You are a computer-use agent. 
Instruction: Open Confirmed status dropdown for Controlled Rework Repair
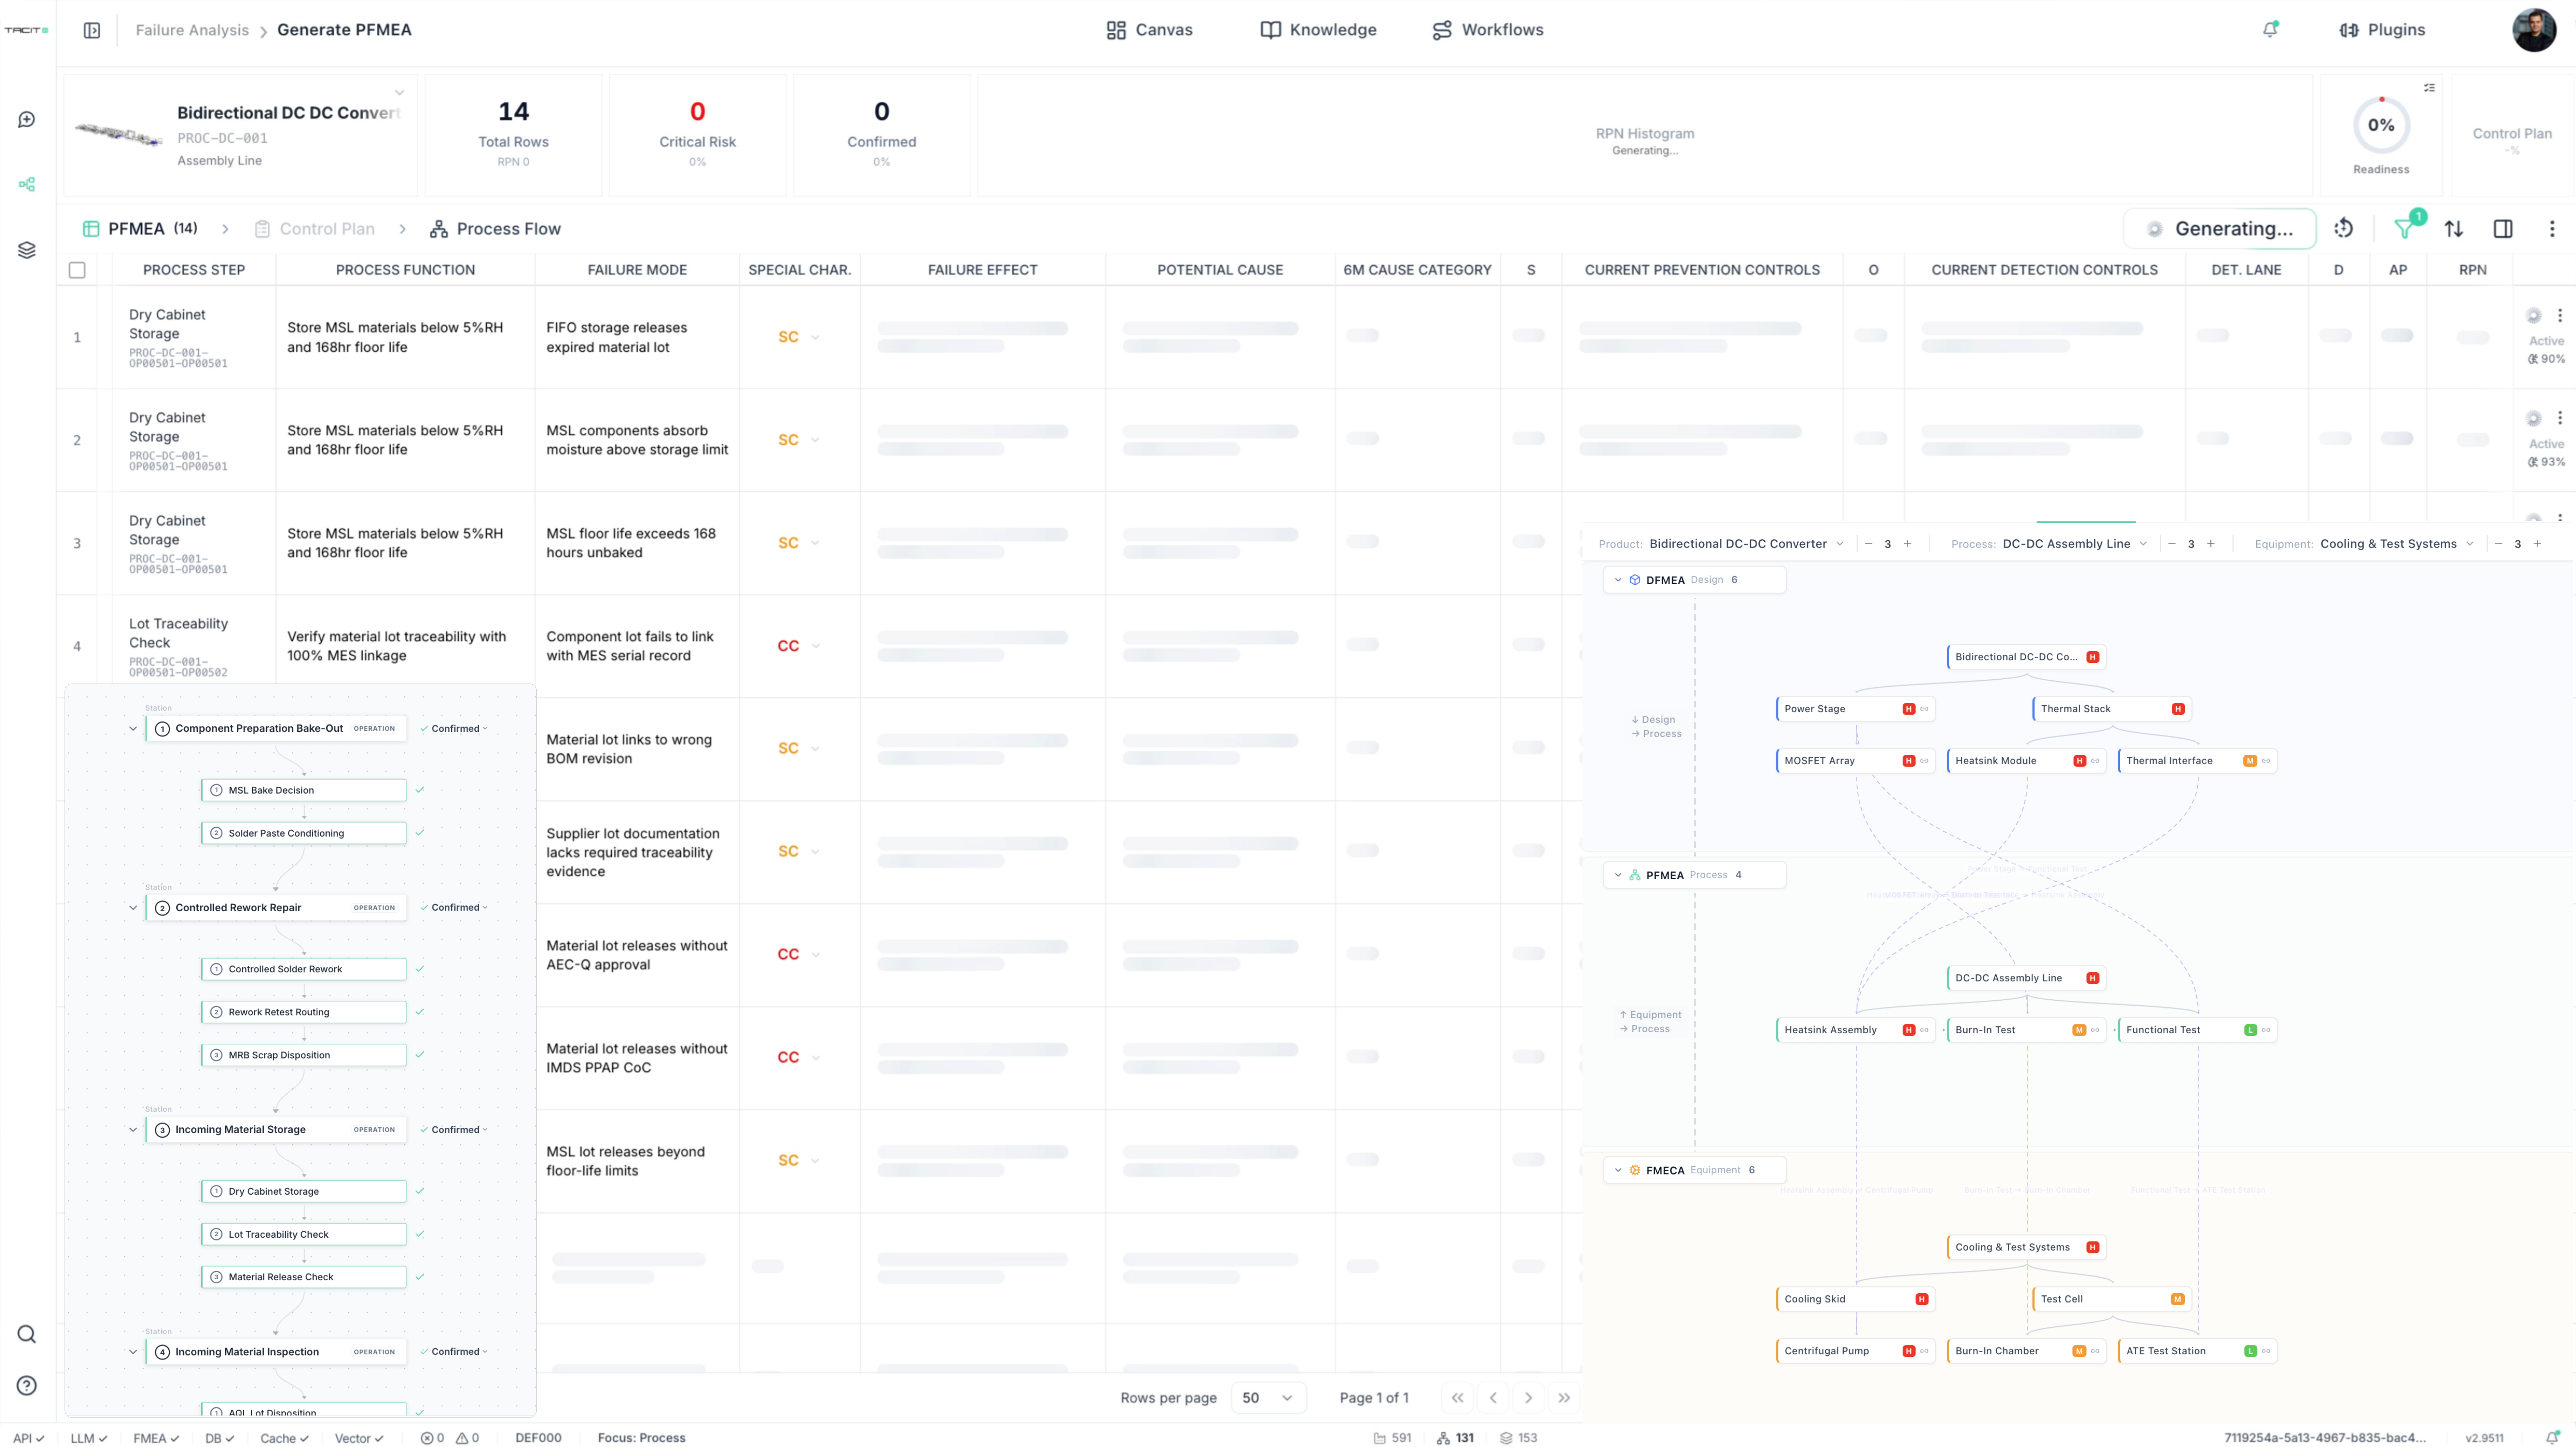tap(455, 908)
